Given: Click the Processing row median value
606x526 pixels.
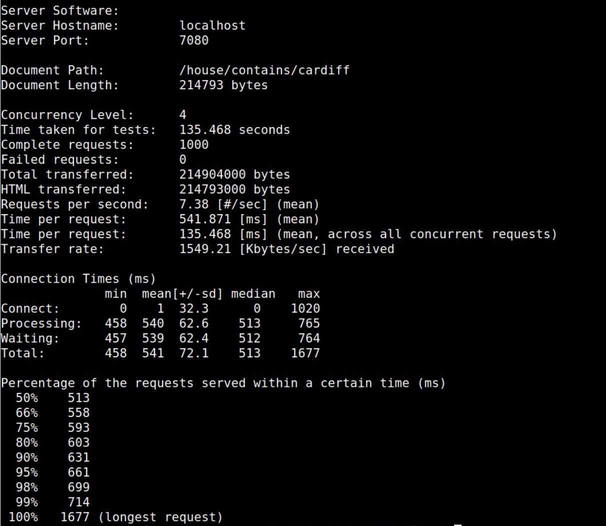Looking at the screenshot, I should pos(249,323).
